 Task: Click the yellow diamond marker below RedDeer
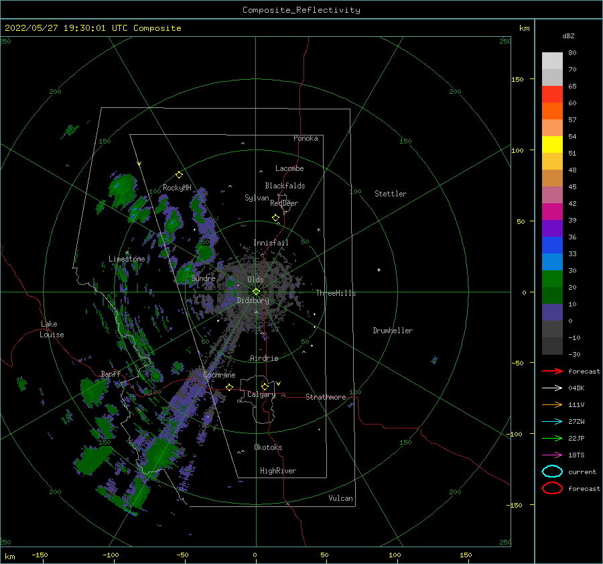point(275,218)
